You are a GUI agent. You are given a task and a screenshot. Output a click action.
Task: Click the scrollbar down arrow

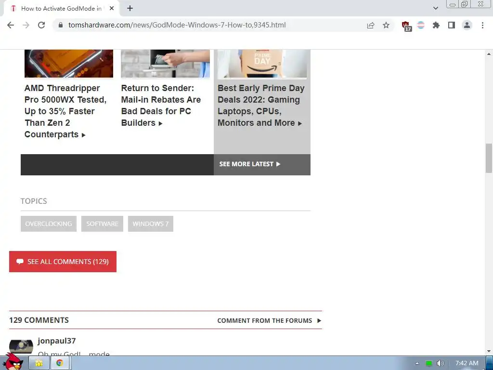[x=489, y=351]
